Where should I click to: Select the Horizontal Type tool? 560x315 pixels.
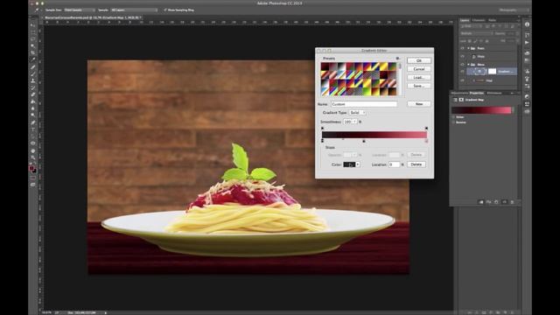pyautogui.click(x=33, y=129)
